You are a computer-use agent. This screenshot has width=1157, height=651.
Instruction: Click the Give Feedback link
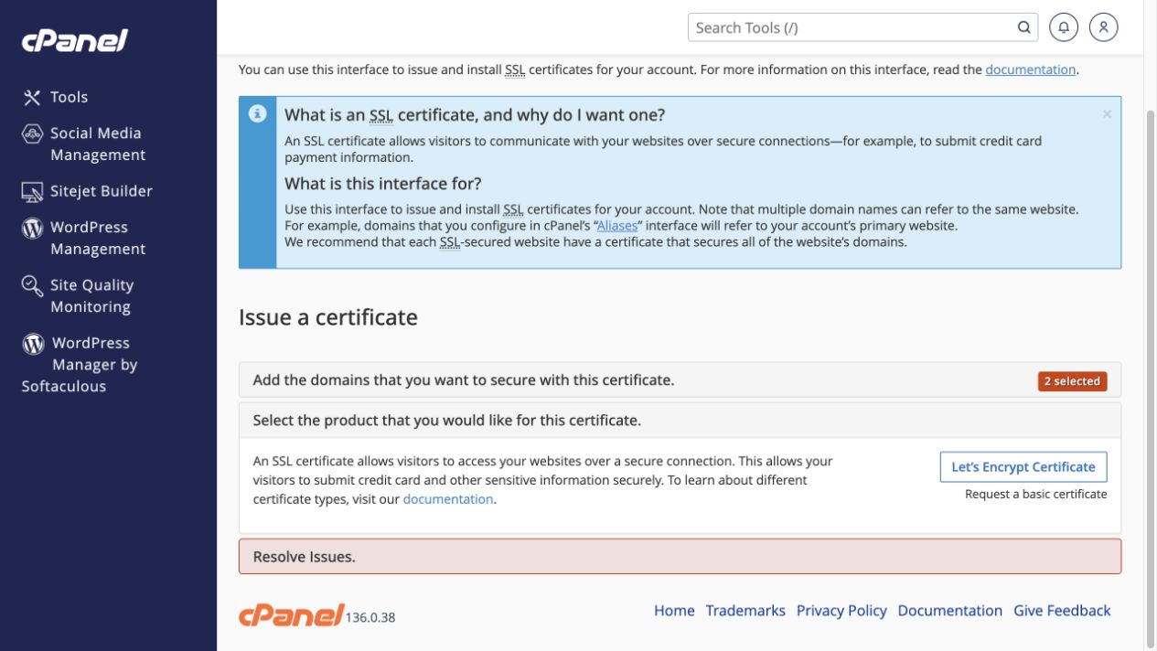click(x=1062, y=611)
